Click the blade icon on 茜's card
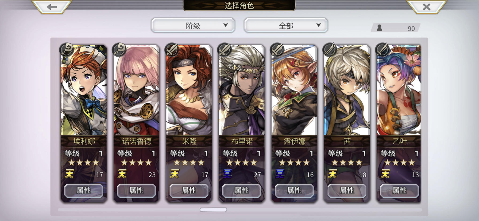The image size is (479, 221). pyautogui.click(x=330, y=49)
